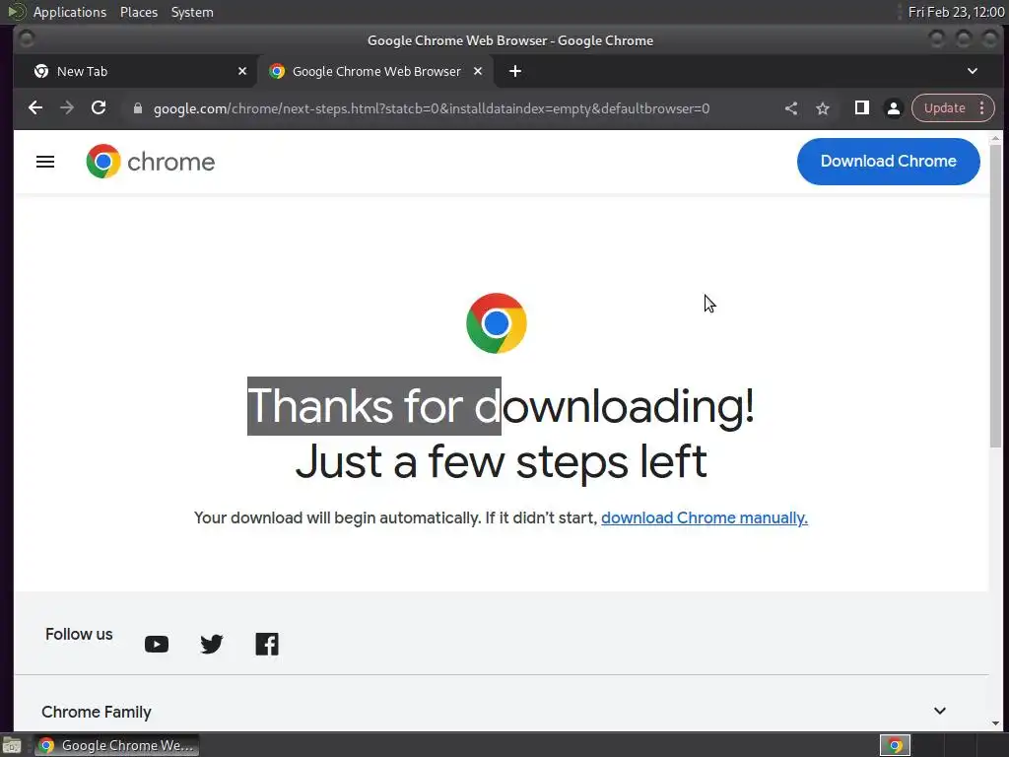Share this page via share icon

pos(791,108)
